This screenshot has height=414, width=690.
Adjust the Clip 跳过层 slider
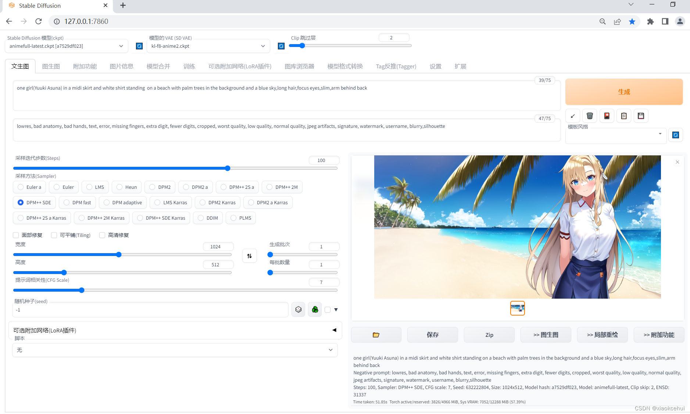350,46
